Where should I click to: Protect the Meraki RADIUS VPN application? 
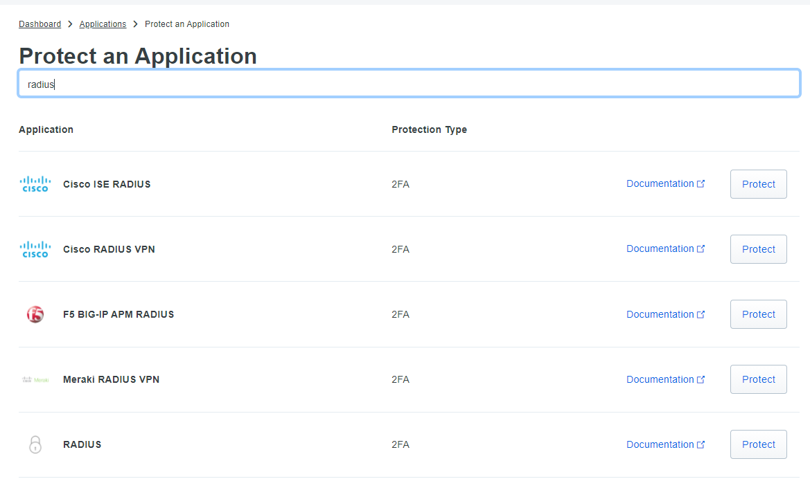click(758, 379)
